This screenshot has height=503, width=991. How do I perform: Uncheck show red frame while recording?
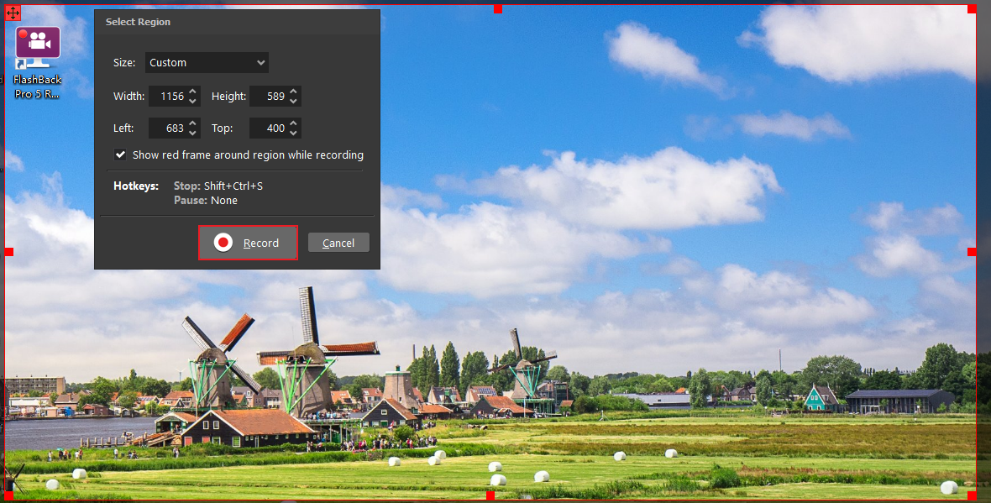point(120,155)
